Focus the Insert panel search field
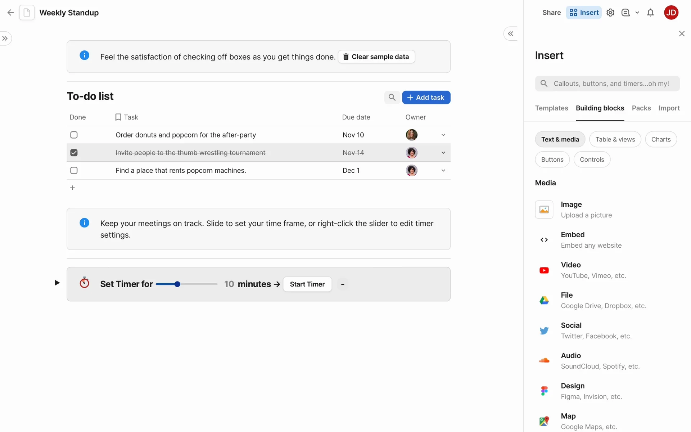The width and height of the screenshot is (691, 432). pyautogui.click(x=611, y=84)
